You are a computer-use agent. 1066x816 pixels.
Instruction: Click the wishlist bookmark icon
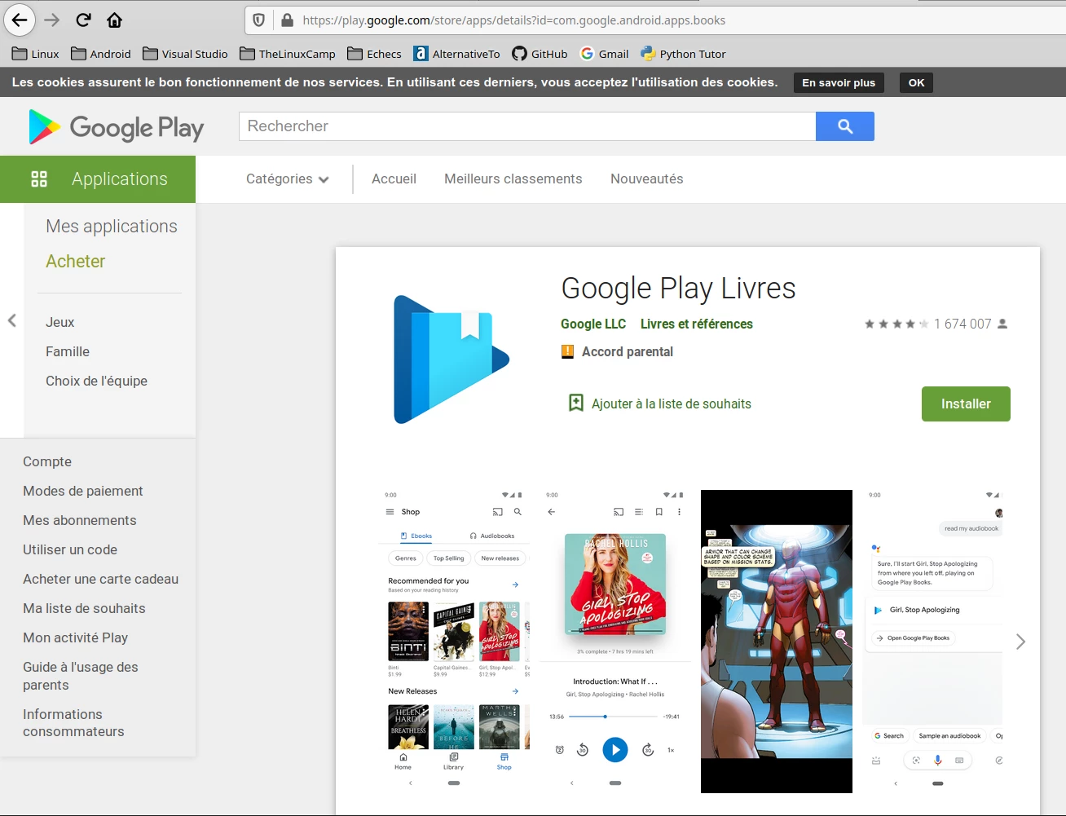click(575, 403)
